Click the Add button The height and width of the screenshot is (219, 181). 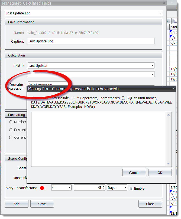[x=17, y=204]
